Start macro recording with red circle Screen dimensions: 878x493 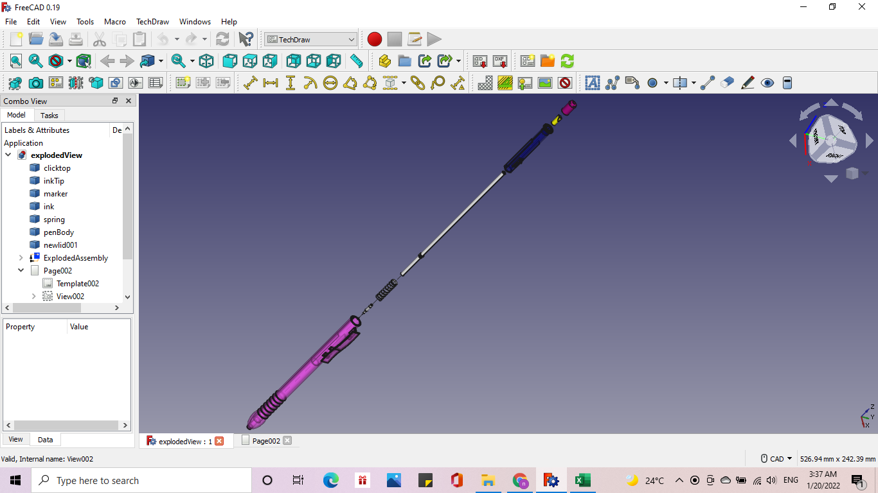point(375,39)
